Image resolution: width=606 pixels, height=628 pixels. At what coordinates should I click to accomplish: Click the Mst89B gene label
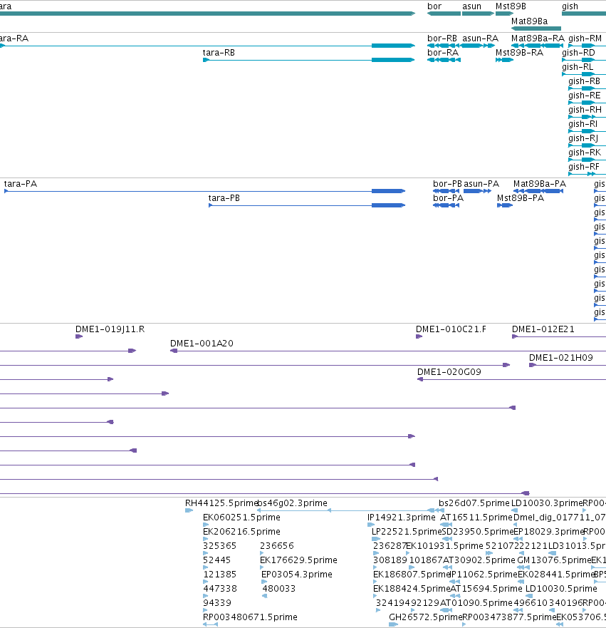click(x=511, y=6)
